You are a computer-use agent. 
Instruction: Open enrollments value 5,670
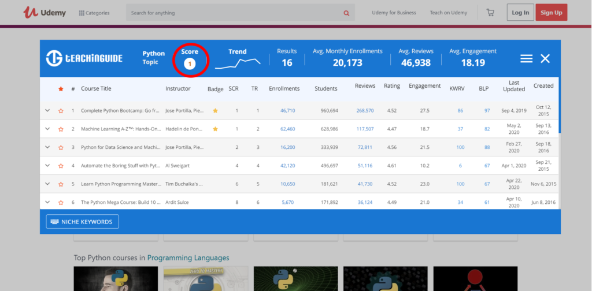(x=288, y=203)
